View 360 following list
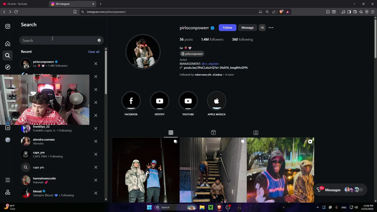 click(242, 39)
